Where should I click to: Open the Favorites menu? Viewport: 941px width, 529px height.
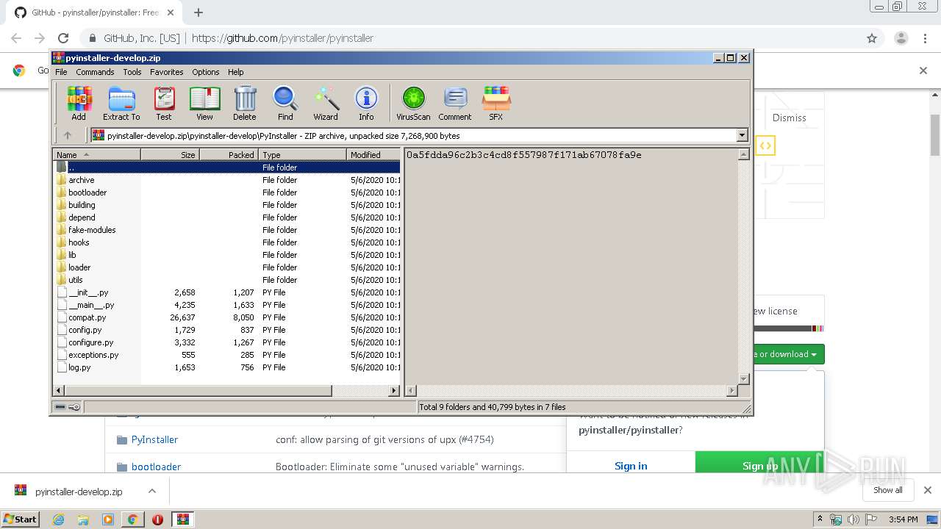tap(167, 72)
